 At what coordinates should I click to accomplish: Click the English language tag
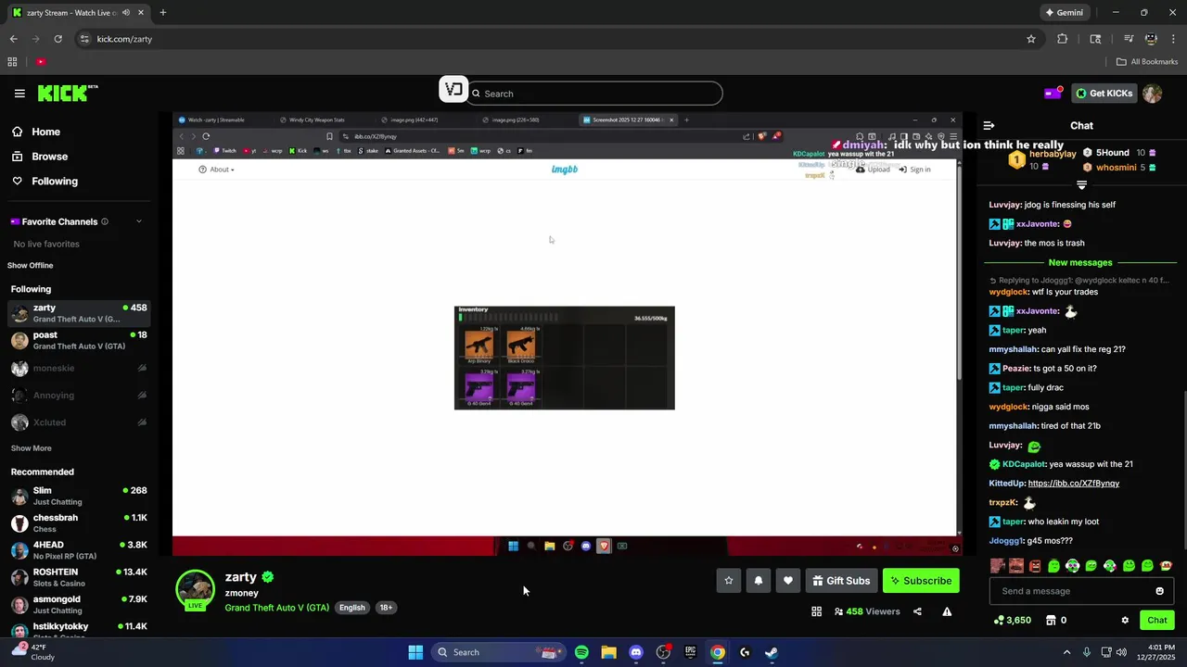351,608
